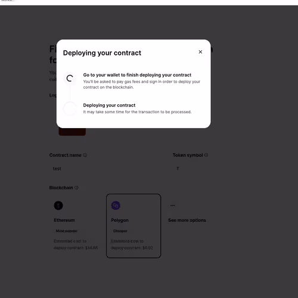Click the Ethereum logo icon

58,206
